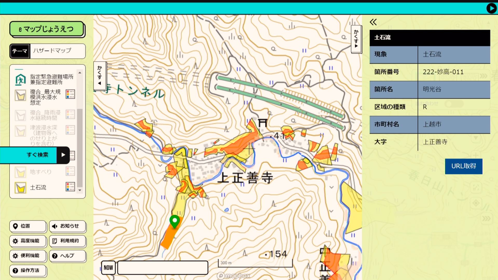
Task: Open legend for 地すべり layer
Action: (x=70, y=171)
